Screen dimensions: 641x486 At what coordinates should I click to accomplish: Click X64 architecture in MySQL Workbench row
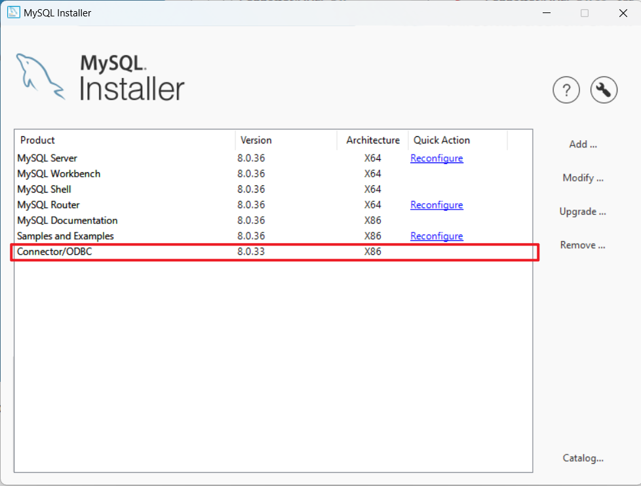coord(373,174)
